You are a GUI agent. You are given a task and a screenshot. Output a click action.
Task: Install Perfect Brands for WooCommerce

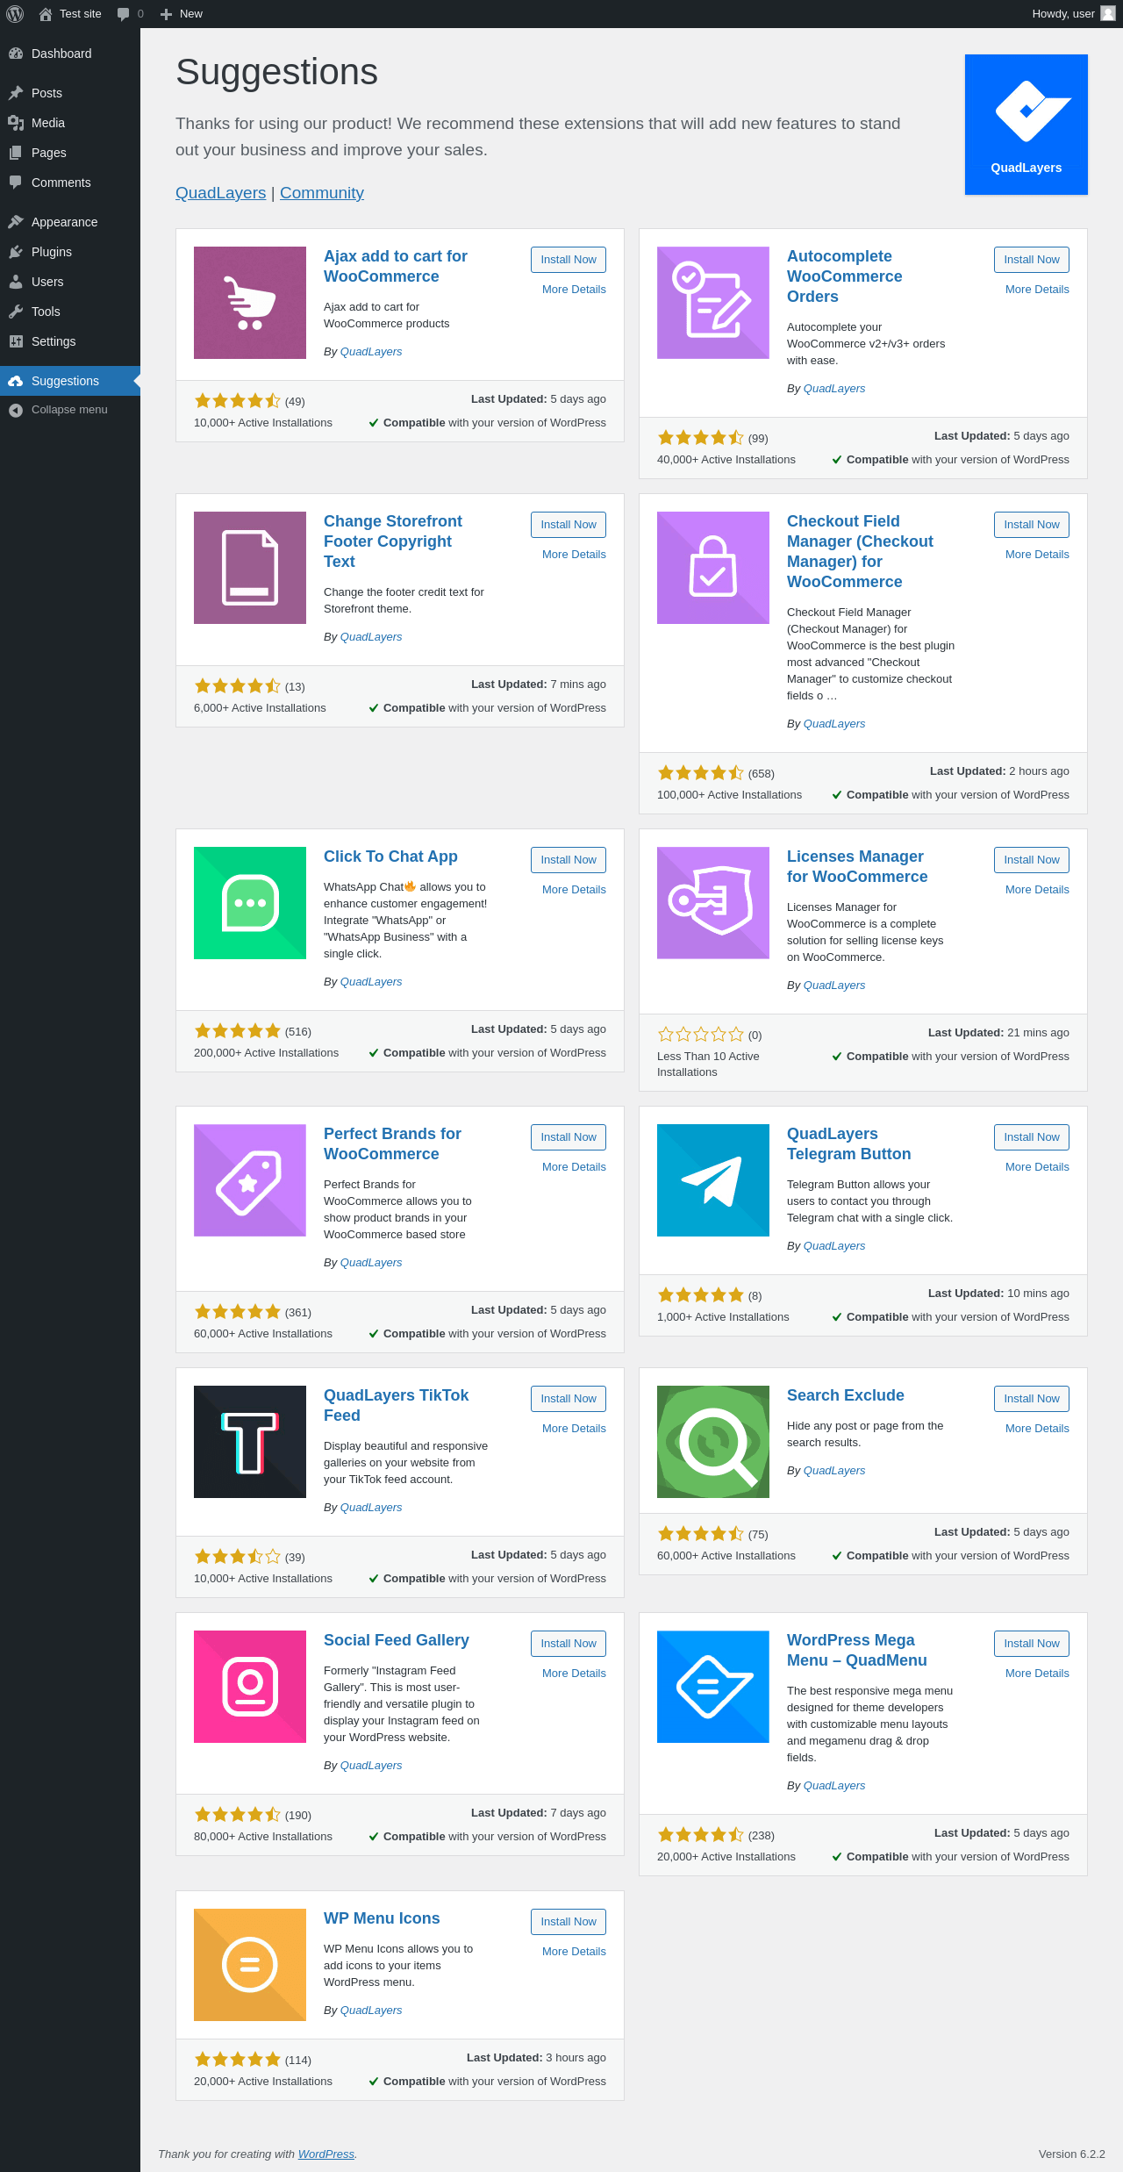[569, 1137]
